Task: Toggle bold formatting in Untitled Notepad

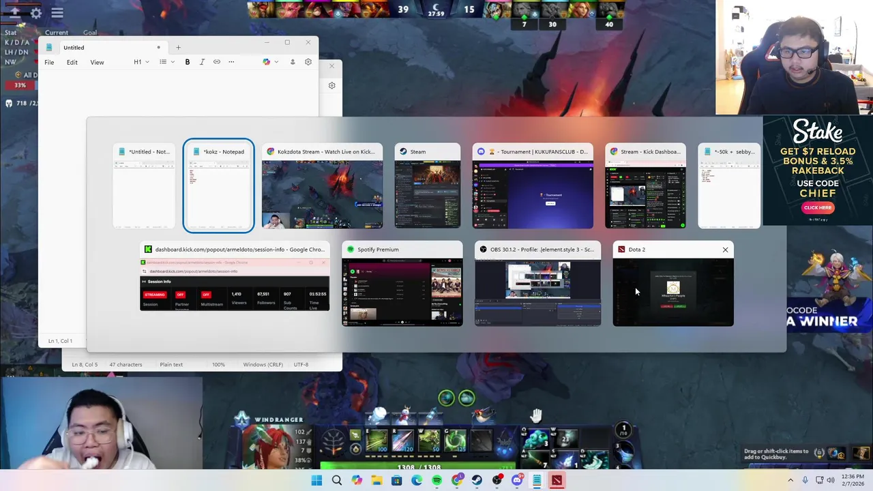Action: (188, 62)
